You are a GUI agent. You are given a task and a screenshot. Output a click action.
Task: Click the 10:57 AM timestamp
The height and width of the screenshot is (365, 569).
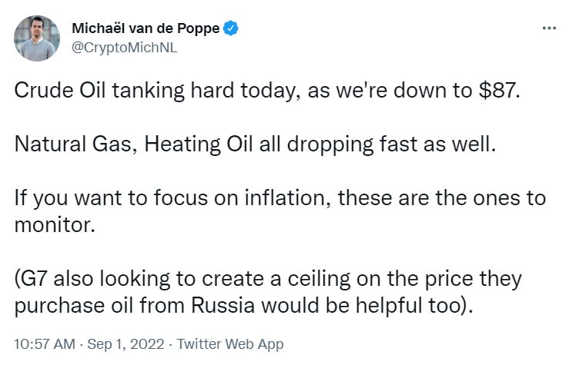tap(45, 344)
